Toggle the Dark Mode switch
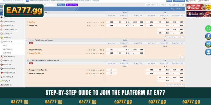The width and height of the screenshot is (211, 105). (x=199, y=1)
